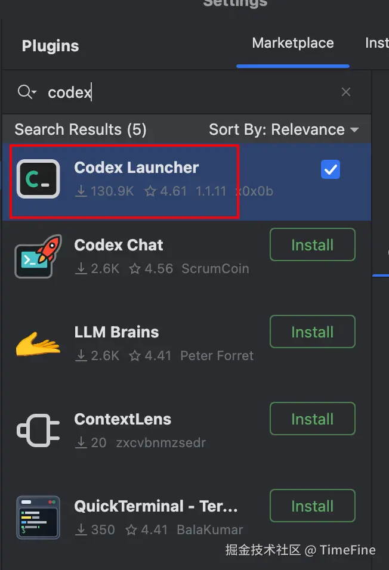This screenshot has width=389, height=570.
Task: Switch to the Marketplace tab
Action: (293, 44)
